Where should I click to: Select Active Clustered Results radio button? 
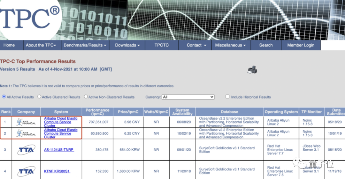(x=39, y=97)
